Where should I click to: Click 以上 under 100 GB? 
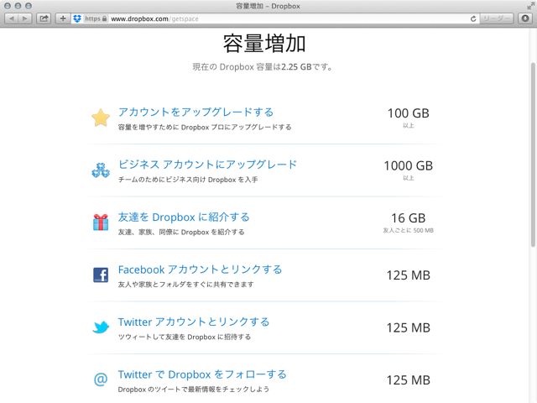409,126
